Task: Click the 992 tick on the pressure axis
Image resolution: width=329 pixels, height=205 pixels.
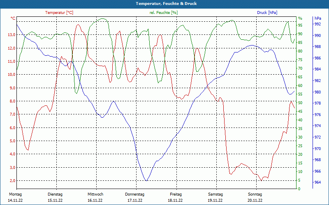Action: click(317, 24)
